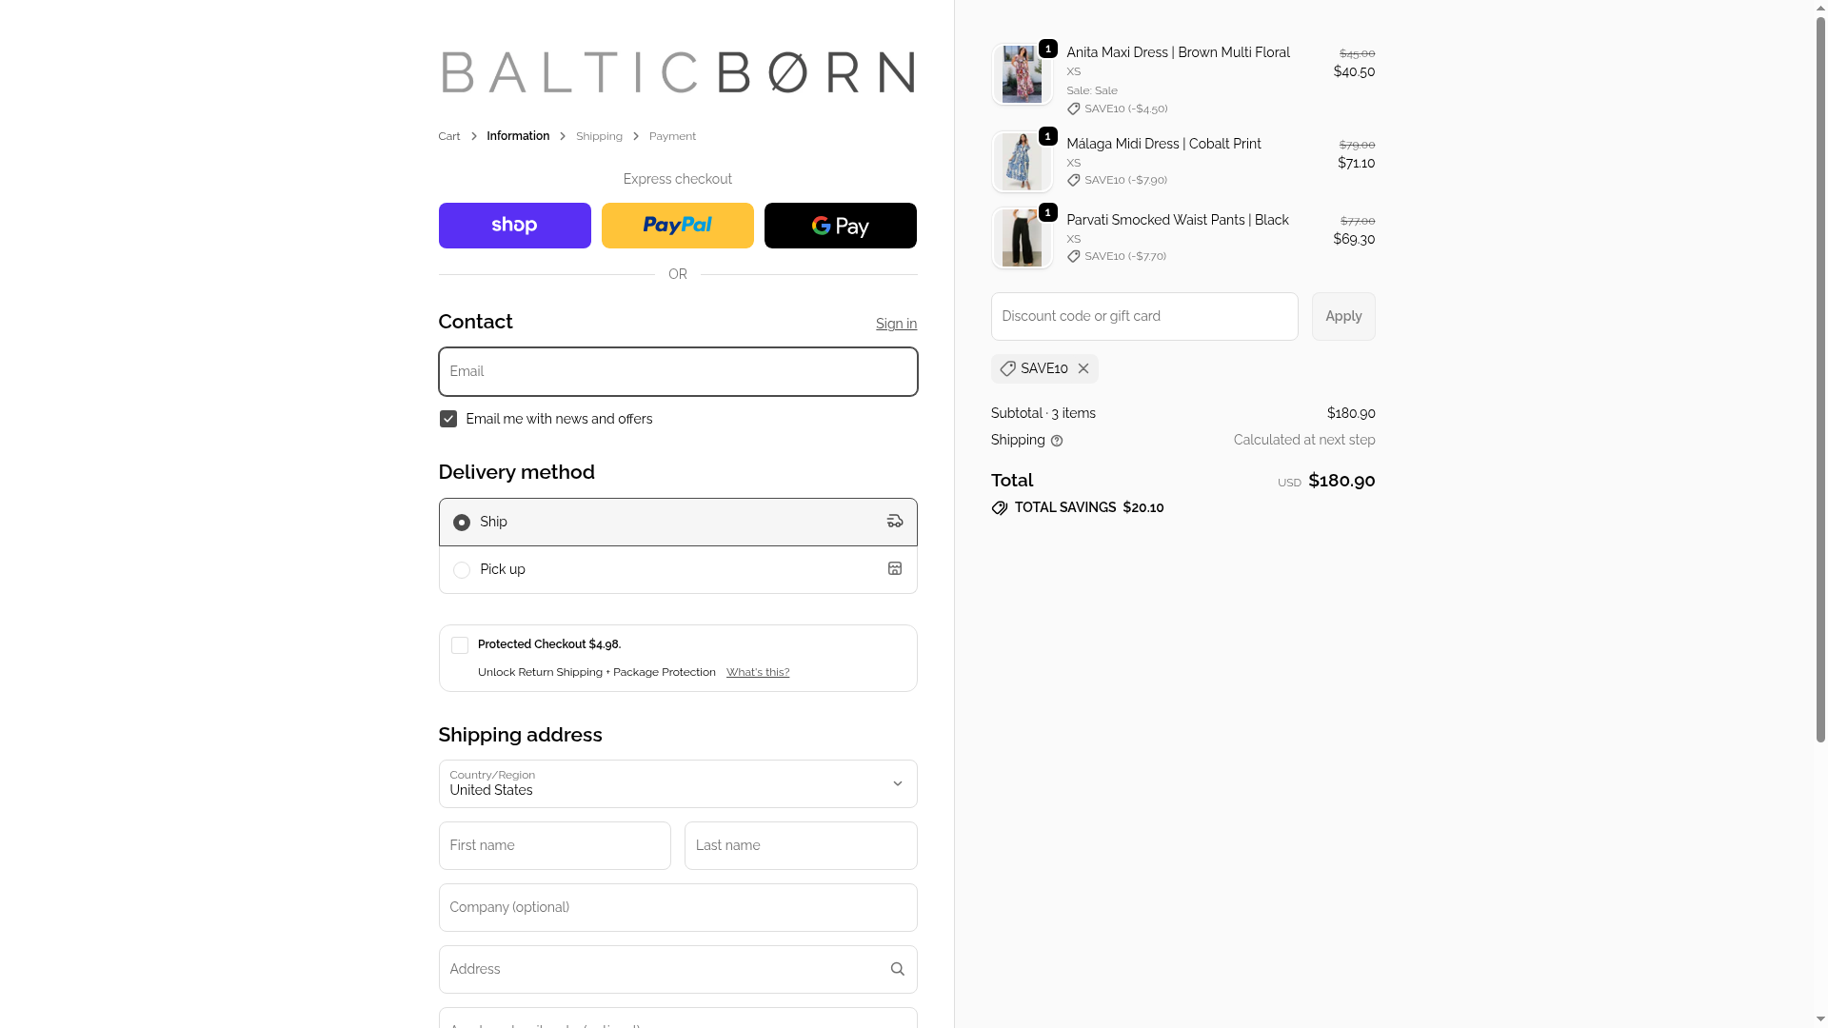1828x1028 pixels.
Task: Pay with the PayPal express button
Action: click(x=677, y=226)
